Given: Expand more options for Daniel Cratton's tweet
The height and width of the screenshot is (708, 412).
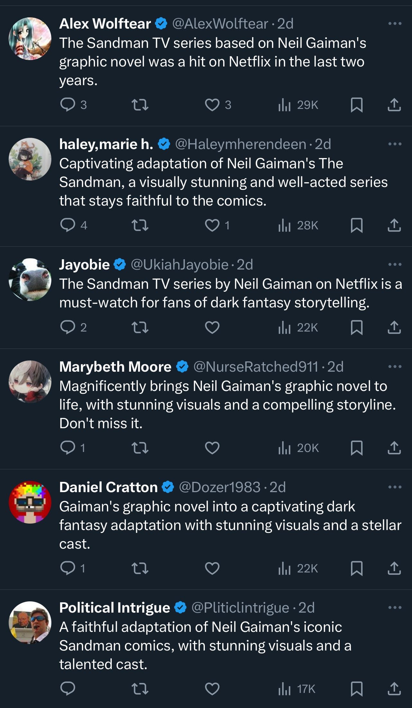Looking at the screenshot, I should click(x=395, y=487).
